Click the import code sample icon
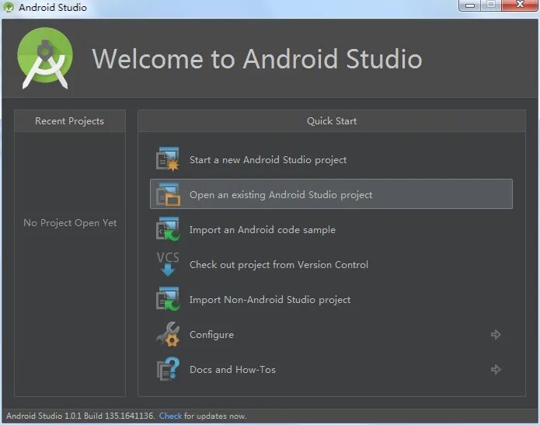This screenshot has width=540, height=425. [168, 229]
